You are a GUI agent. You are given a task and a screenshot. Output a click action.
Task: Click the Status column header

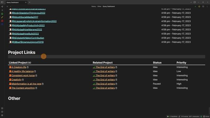pos(157,63)
